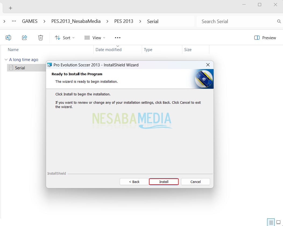Click the Delete trash icon
283x226 pixels.
click(x=41, y=38)
